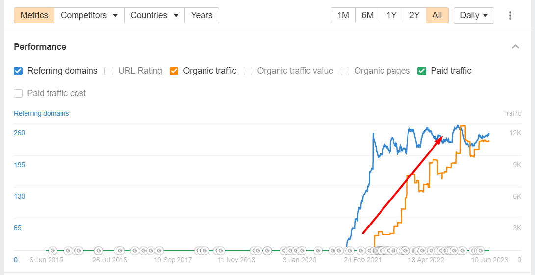Open the three-dot more options menu
Screen dimensions: 535x275
[x=510, y=15]
